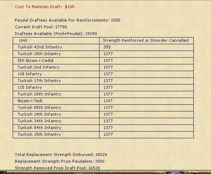The width and height of the screenshot is (211, 174).
Task: Select the "5th Nizam-i-Cedid" unit name
Action: pyautogui.click(x=35, y=60)
